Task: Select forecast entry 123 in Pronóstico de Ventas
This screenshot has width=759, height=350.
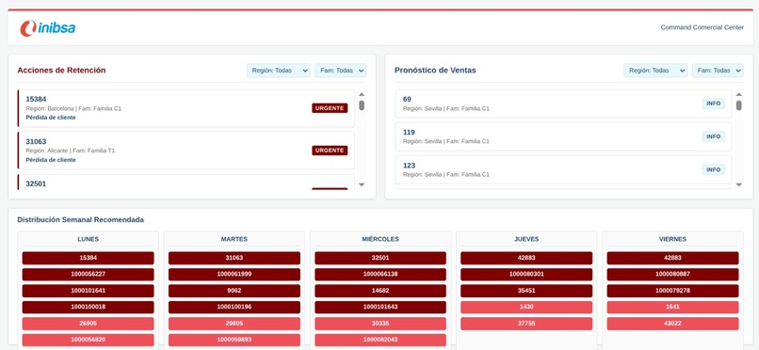Action: click(x=563, y=169)
